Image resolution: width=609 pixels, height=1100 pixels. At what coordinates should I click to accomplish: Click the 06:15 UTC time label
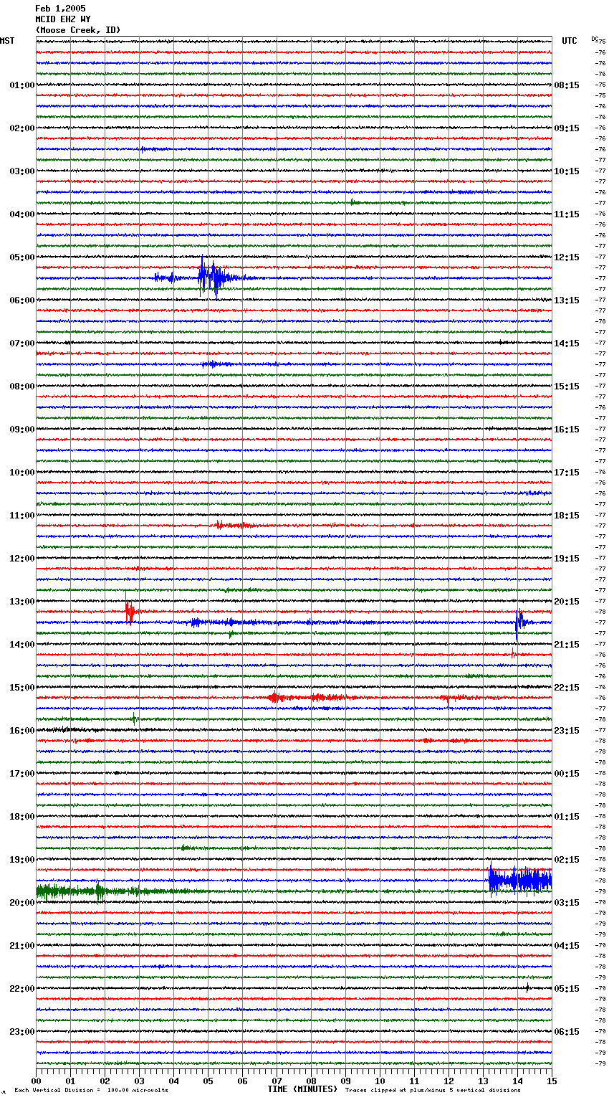pyautogui.click(x=567, y=1032)
